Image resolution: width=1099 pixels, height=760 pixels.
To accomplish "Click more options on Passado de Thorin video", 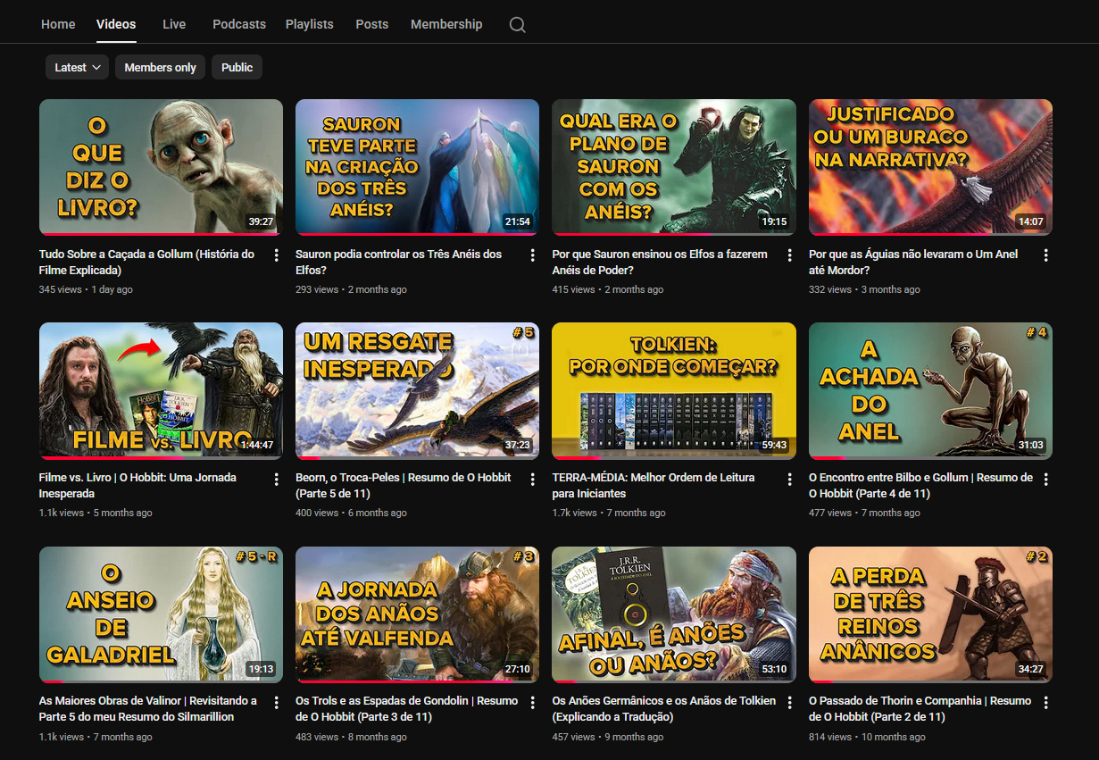I will (x=1046, y=702).
